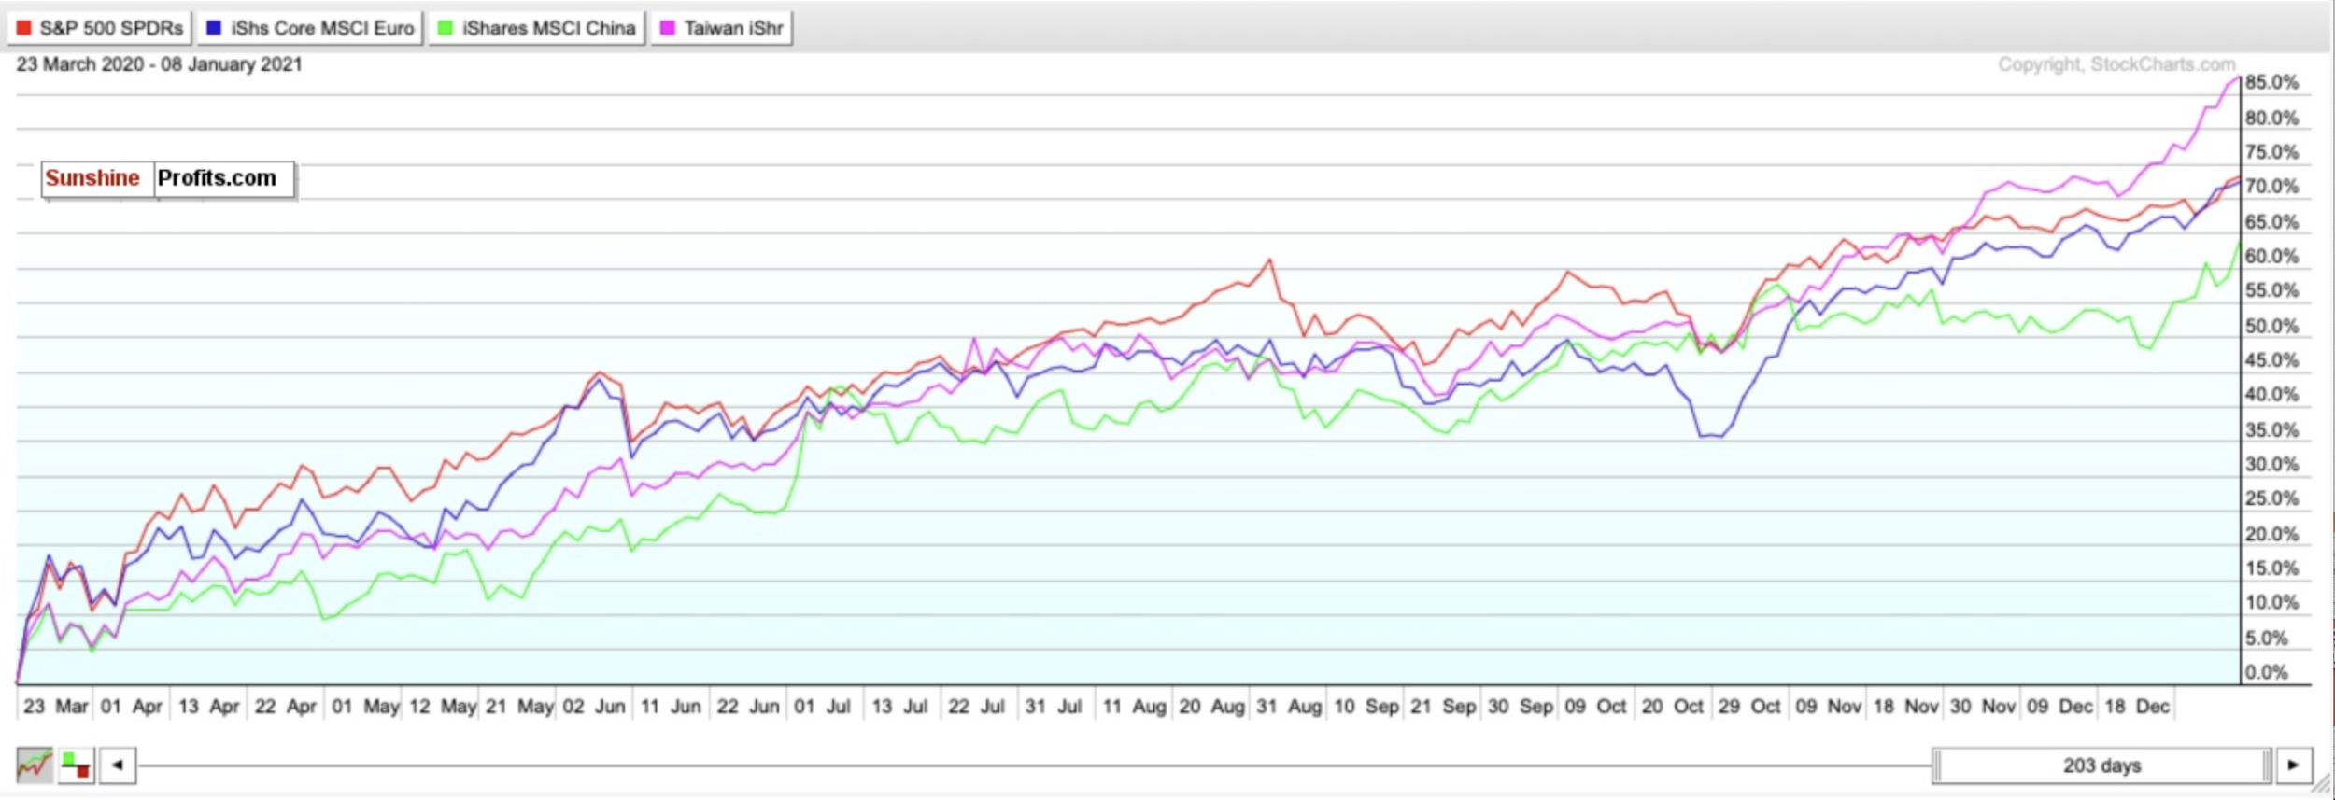Click the 30 Nov date label

click(x=1983, y=707)
